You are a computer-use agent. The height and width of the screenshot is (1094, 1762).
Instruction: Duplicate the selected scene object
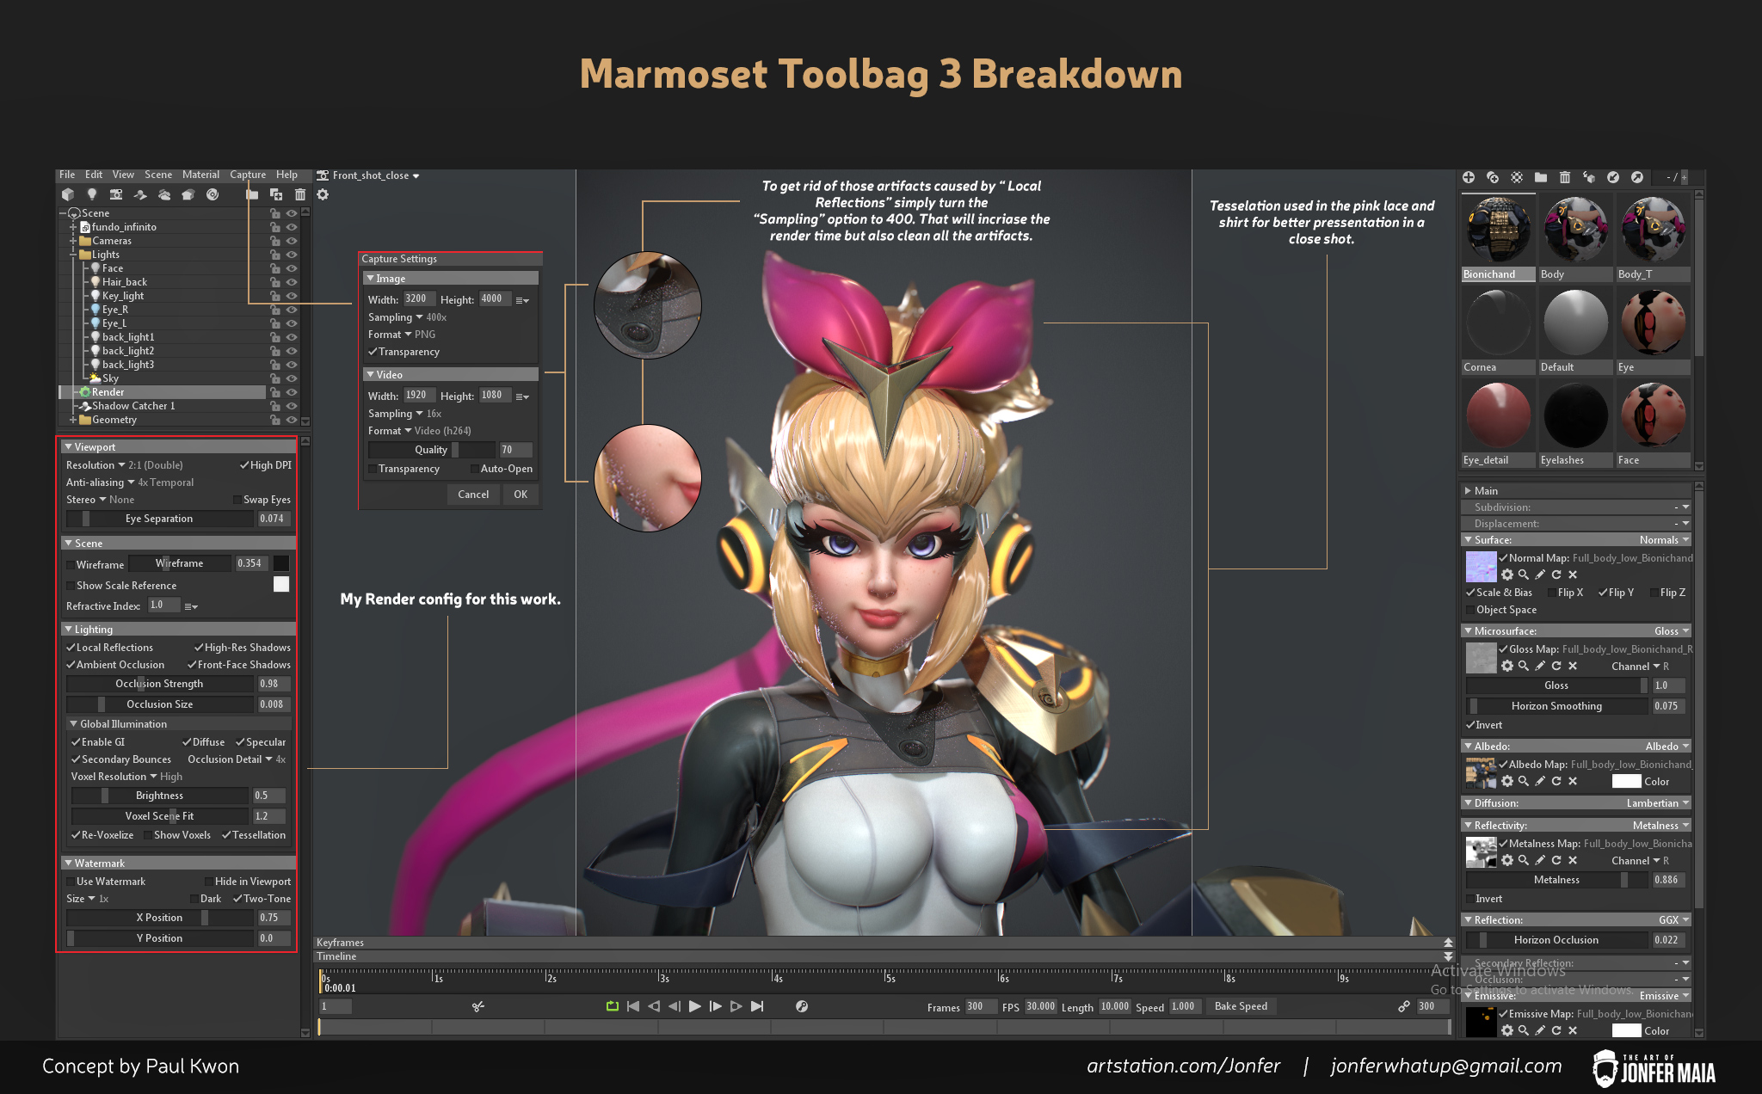276,194
